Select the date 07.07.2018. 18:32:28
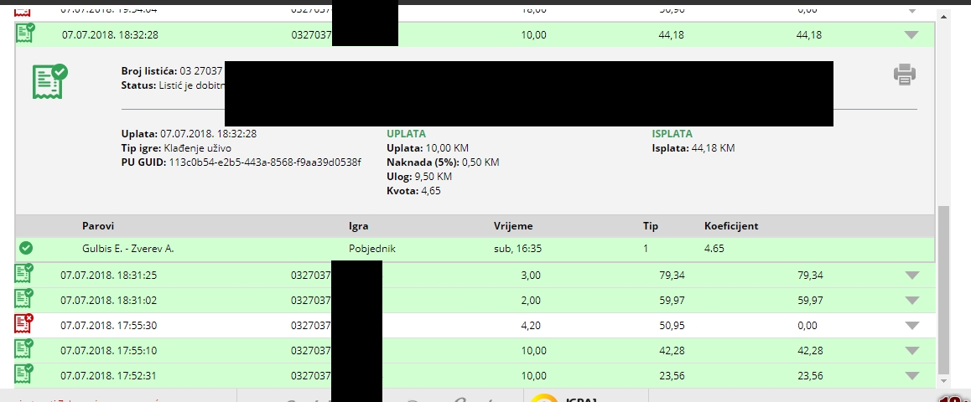The image size is (971, 402). 110,35
